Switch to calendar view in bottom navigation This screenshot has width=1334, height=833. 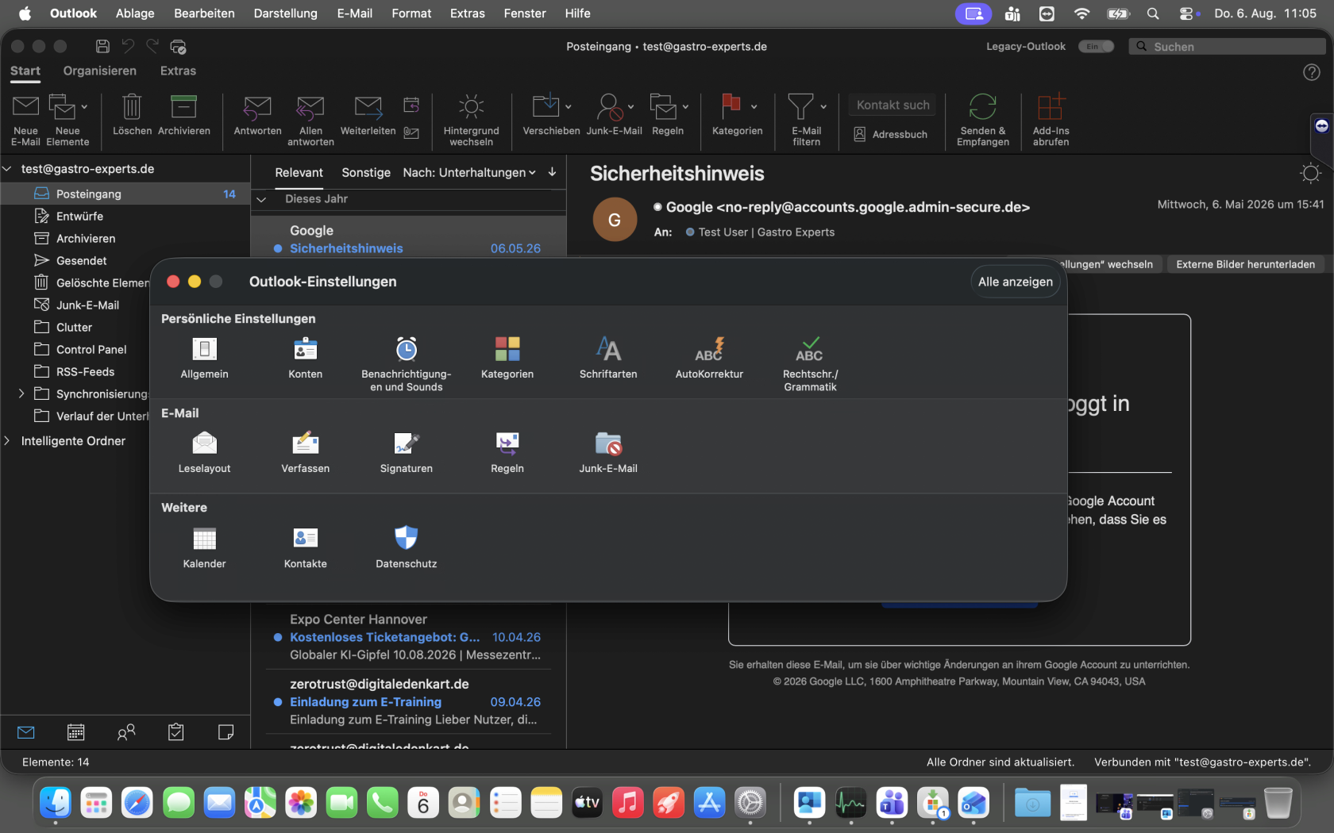coord(76,732)
